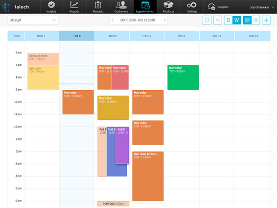This screenshot has height=208, width=277.
Task: Open Settings gears icon
Action: click(192, 5)
